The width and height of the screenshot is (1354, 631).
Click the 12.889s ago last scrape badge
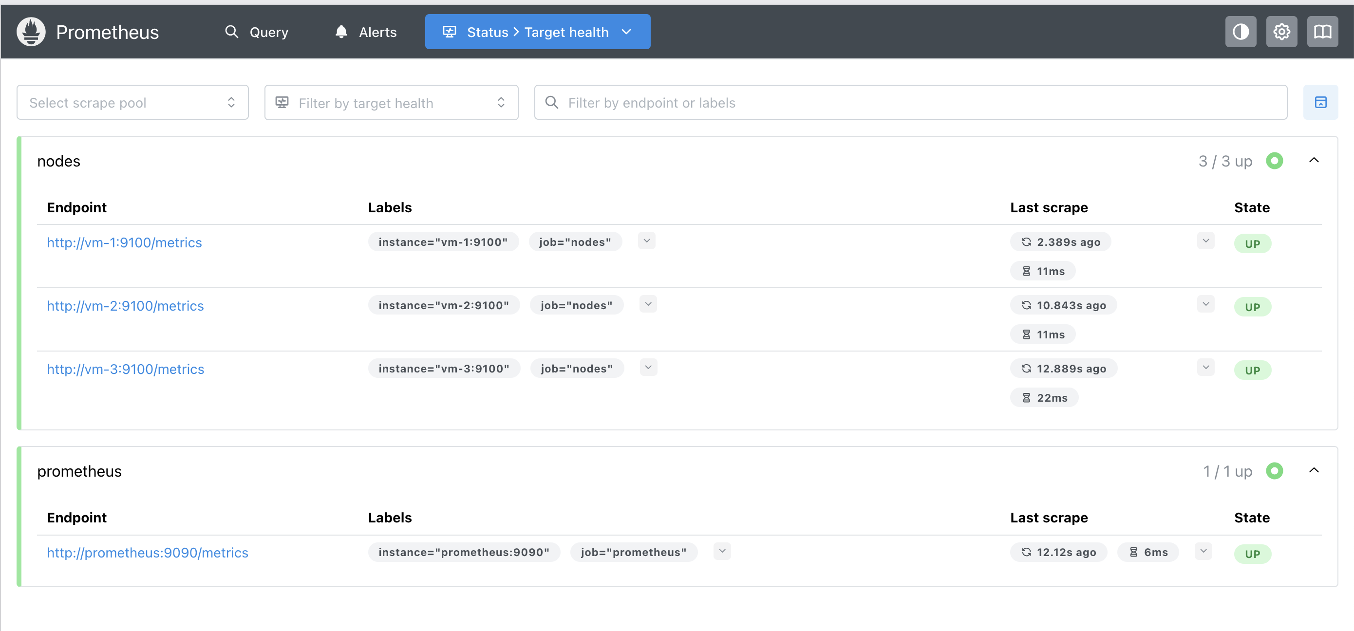[1064, 368]
